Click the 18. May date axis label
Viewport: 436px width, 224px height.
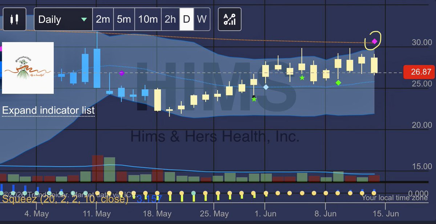[157, 214]
